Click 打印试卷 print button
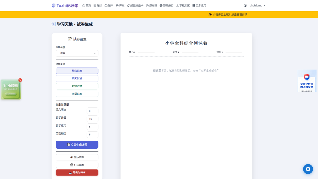The width and height of the screenshot is (318, 179). [77, 165]
